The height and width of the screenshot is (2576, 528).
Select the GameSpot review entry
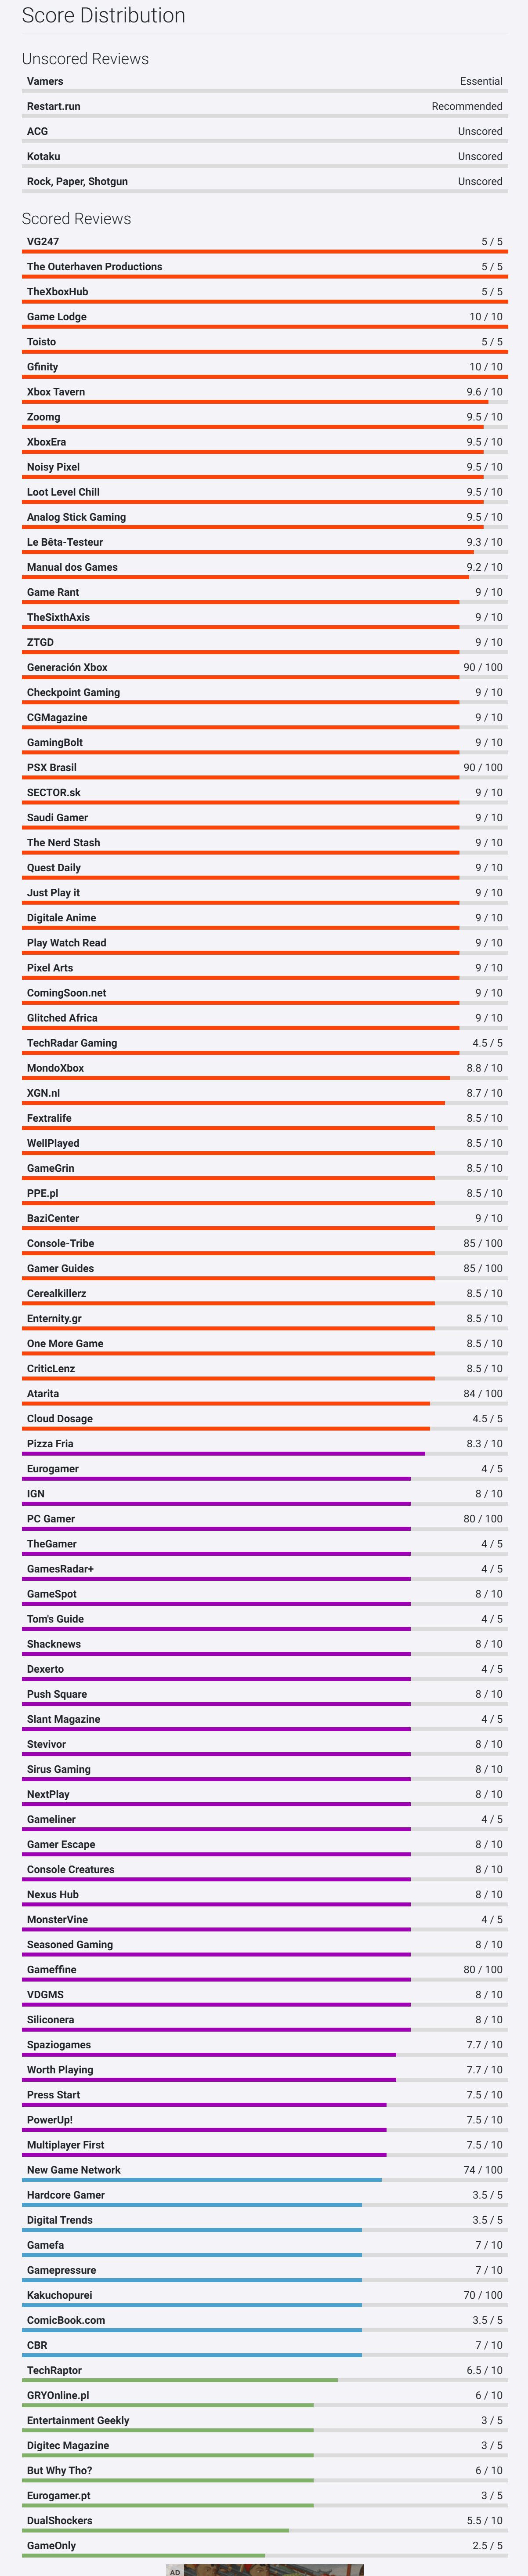point(52,1594)
